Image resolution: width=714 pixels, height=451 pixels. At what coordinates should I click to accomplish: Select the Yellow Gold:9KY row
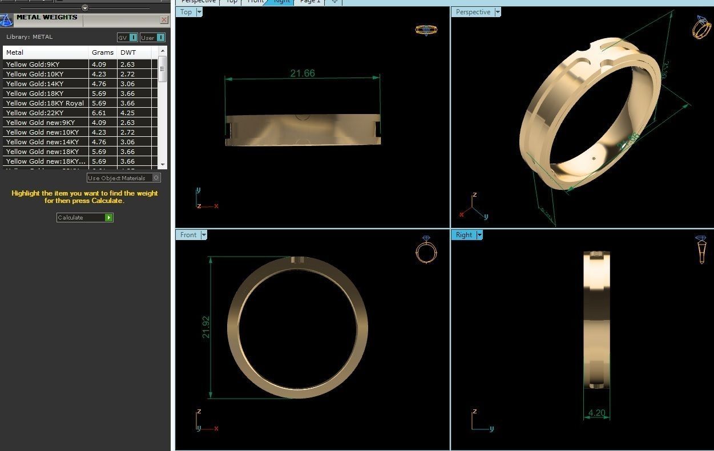coord(80,64)
